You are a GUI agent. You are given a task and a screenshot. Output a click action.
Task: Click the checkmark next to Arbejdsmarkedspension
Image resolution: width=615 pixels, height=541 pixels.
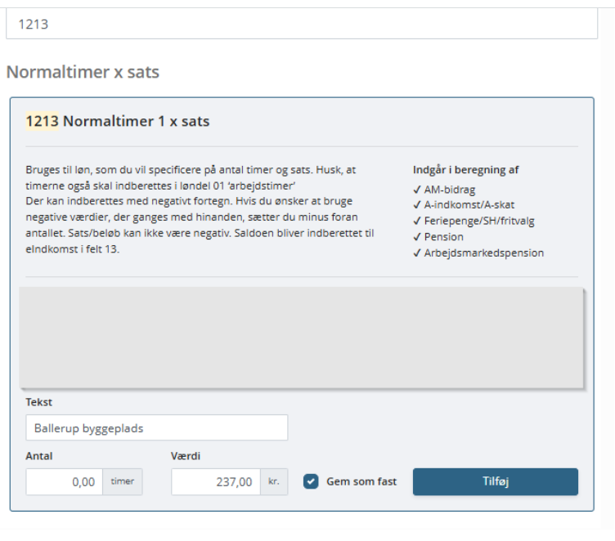click(417, 253)
